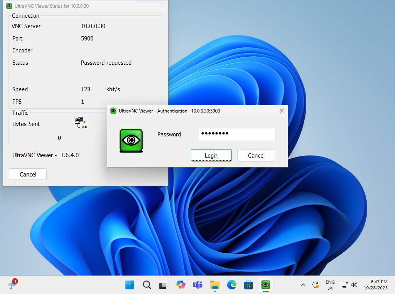Click the UltraVNC icon in the Status title bar
This screenshot has height=294, width=395.
pyautogui.click(x=9, y=6)
